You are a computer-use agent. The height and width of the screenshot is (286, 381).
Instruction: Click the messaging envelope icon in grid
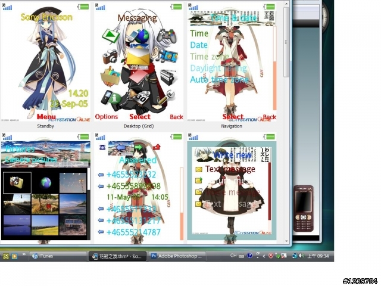pos(138,58)
